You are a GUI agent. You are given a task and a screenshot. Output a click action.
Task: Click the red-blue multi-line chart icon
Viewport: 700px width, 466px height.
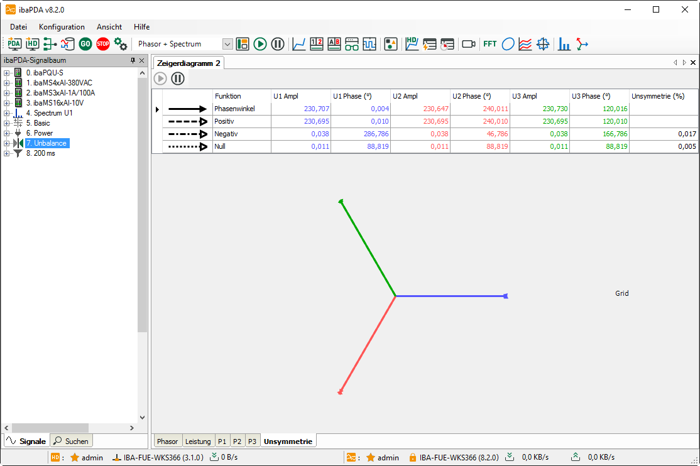coord(525,44)
